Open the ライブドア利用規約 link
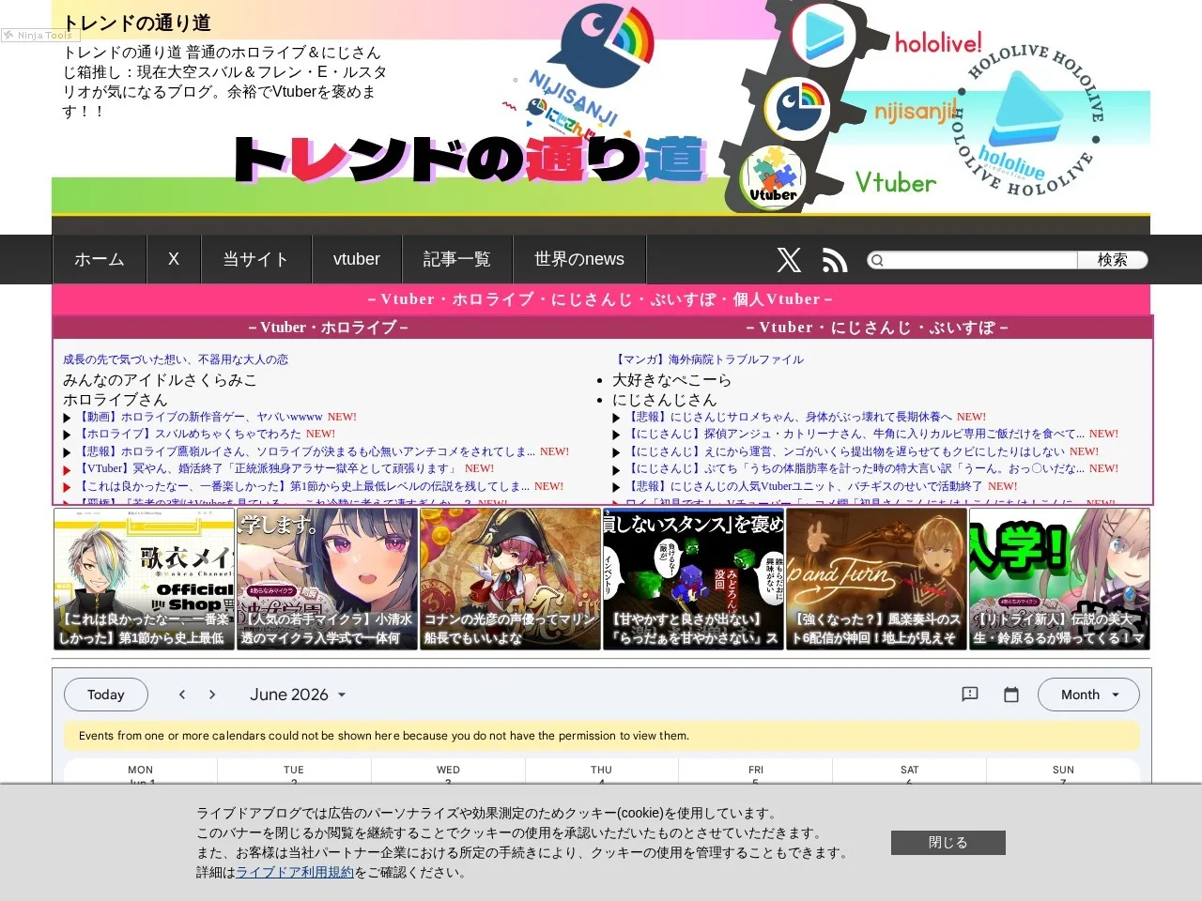Screen dimensions: 1202x901 click(x=295, y=872)
